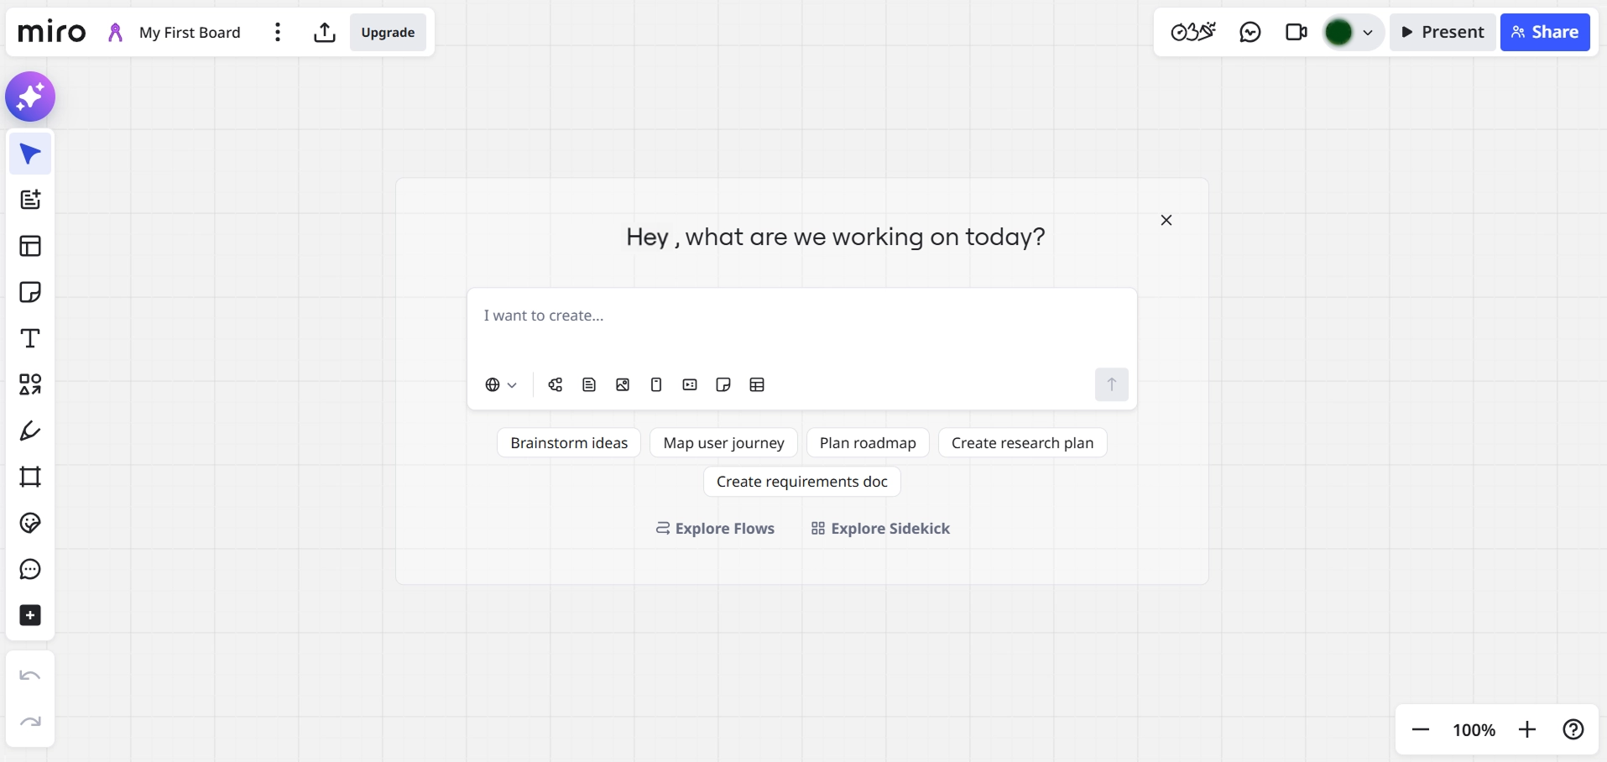Choose the Plan roadmap suggestion chip
Image resolution: width=1607 pixels, height=762 pixels.
pos(868,443)
